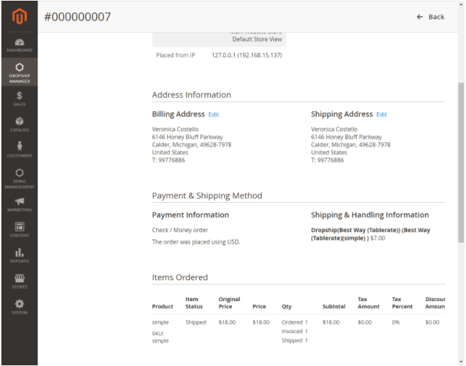This screenshot has width=466, height=366.
Task: Click billing name Veronica Costello
Action: 176,129
